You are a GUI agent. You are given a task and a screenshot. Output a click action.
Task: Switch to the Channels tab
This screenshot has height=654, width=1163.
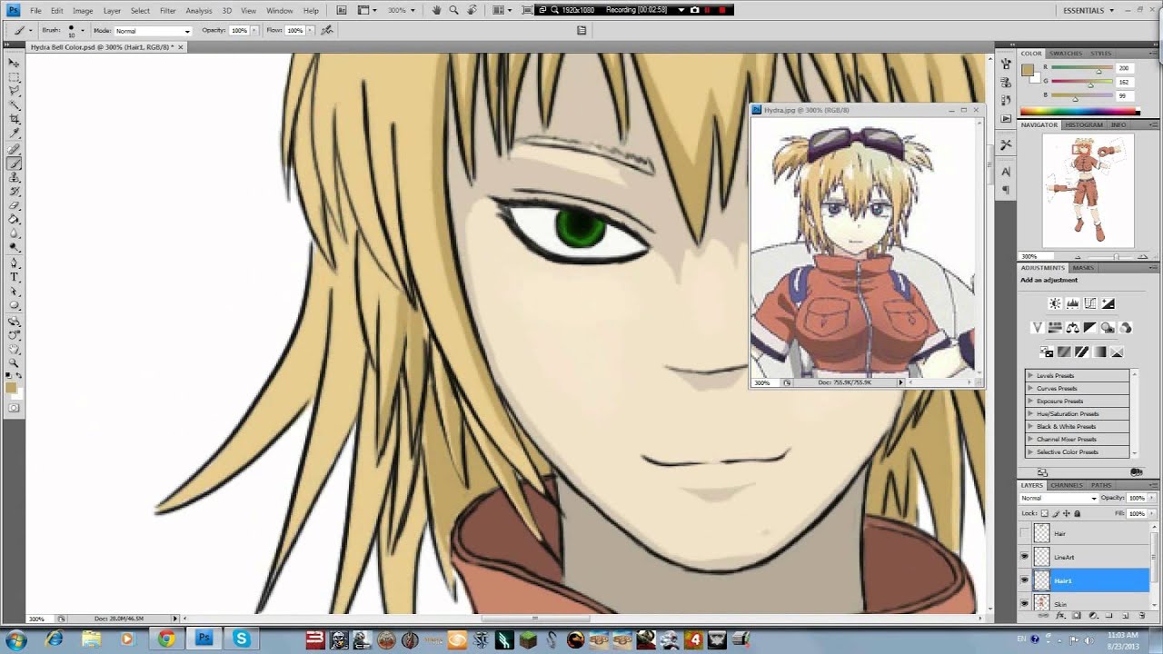1067,485
